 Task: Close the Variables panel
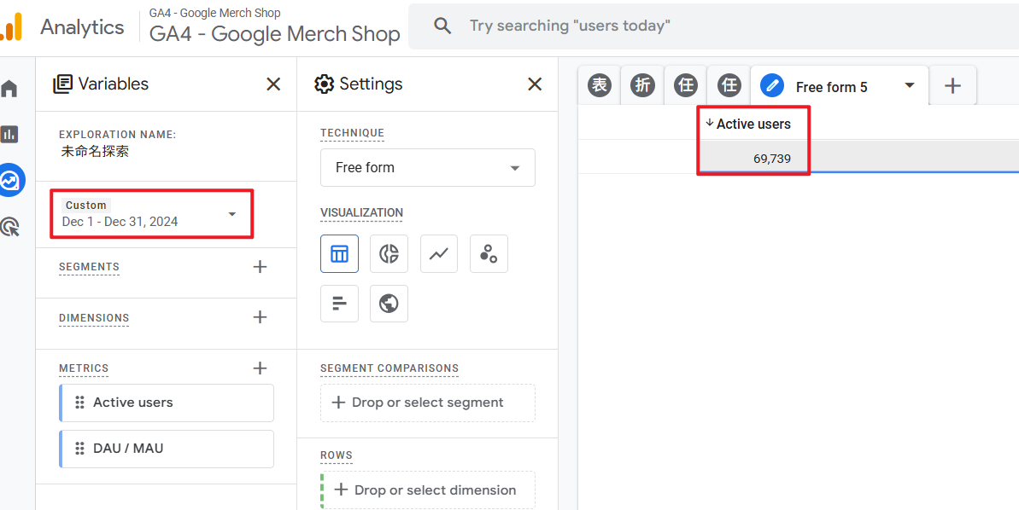[273, 84]
